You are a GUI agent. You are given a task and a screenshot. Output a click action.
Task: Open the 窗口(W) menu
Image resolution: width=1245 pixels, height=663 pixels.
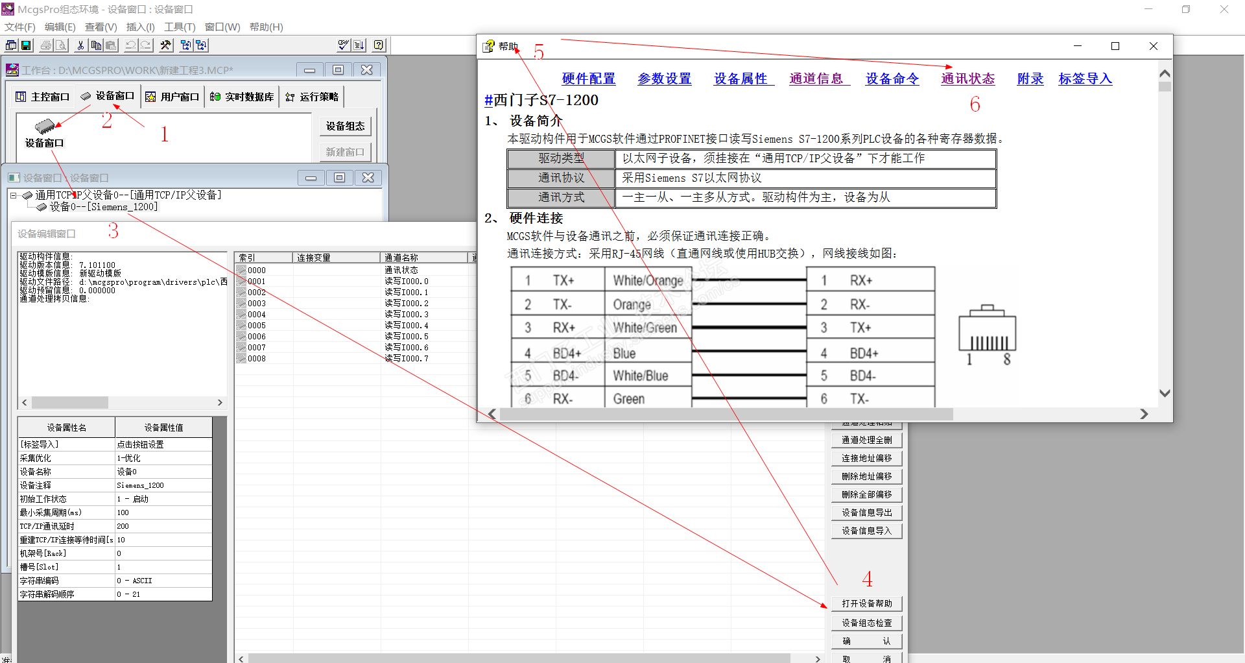(222, 27)
